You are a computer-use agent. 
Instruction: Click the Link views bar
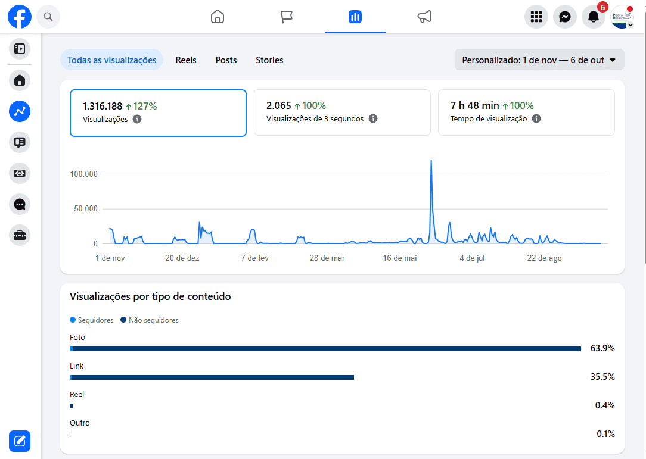pyautogui.click(x=212, y=377)
